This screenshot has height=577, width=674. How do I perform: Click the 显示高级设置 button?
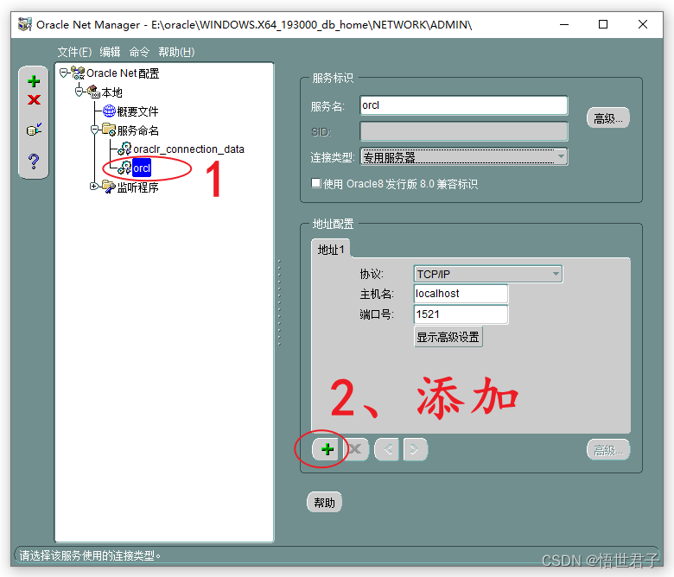[x=448, y=337]
